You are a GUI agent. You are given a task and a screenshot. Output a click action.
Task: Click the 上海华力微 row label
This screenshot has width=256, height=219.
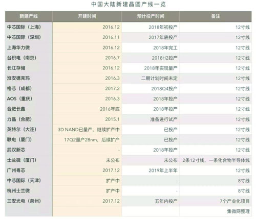point(18,47)
